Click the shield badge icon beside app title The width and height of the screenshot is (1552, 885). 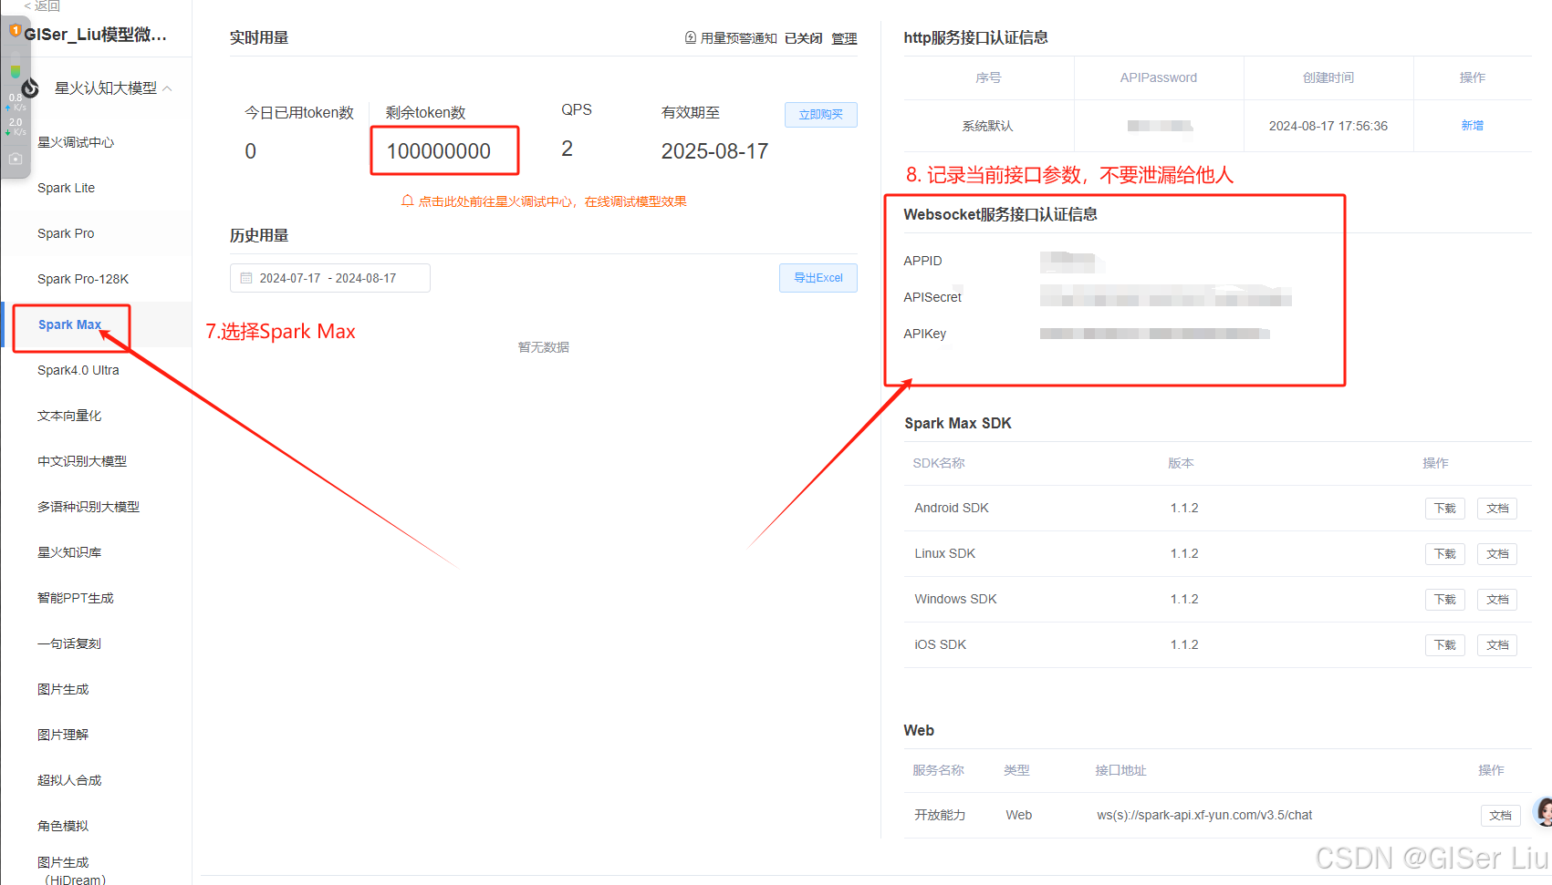(16, 31)
